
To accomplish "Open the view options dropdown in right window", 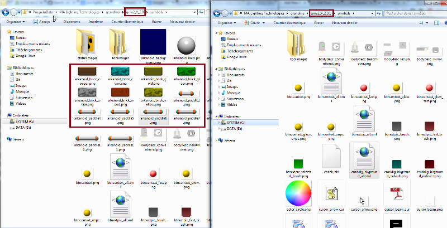I will coord(426,23).
